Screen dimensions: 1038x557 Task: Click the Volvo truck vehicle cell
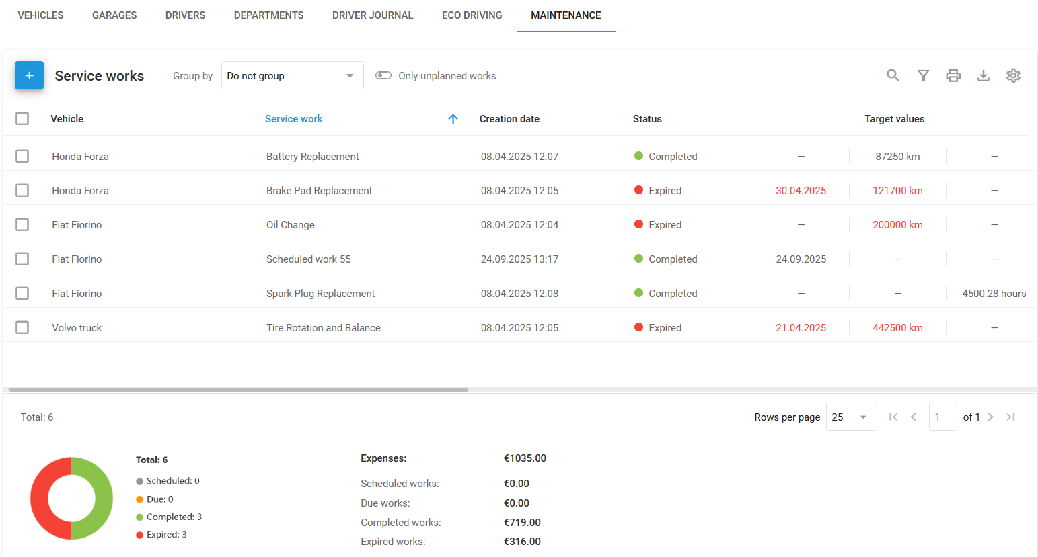[77, 328]
